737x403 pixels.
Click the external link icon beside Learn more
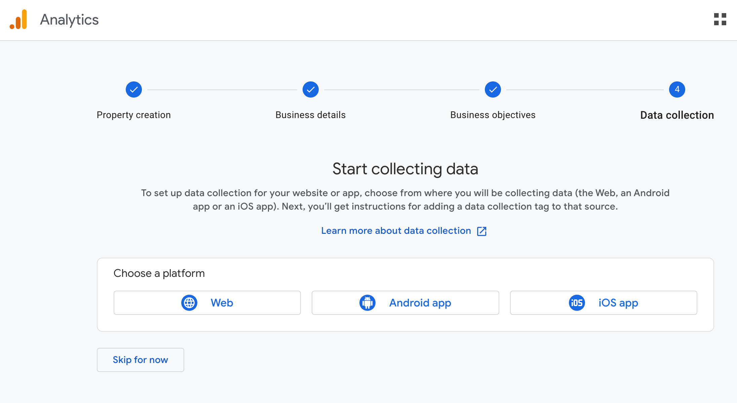click(482, 231)
